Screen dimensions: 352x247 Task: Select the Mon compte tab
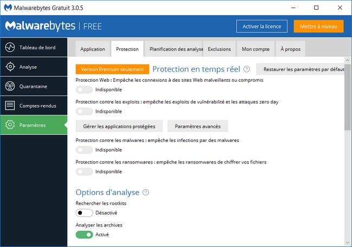[256, 49]
